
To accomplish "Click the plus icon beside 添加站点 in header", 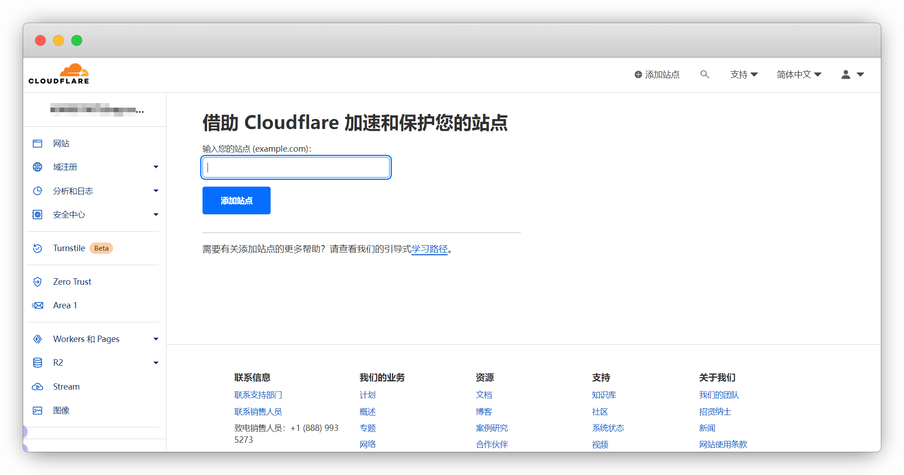I will click(x=638, y=74).
